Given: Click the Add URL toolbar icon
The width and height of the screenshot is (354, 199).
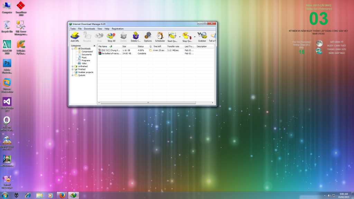Looking at the screenshot, I should pos(75,36).
